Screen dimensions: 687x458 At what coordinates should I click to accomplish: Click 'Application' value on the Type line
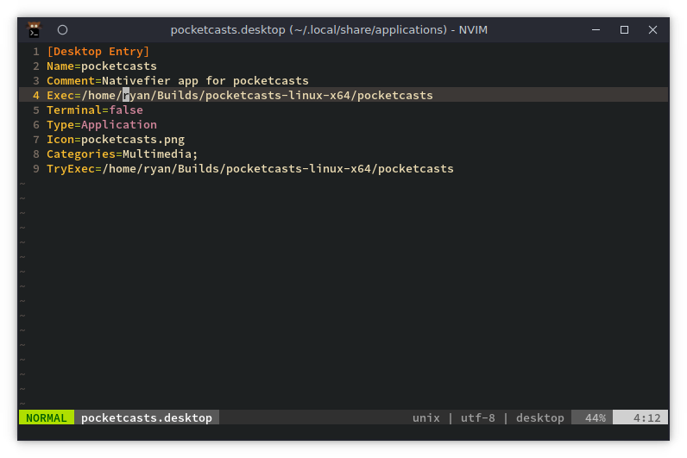click(119, 125)
